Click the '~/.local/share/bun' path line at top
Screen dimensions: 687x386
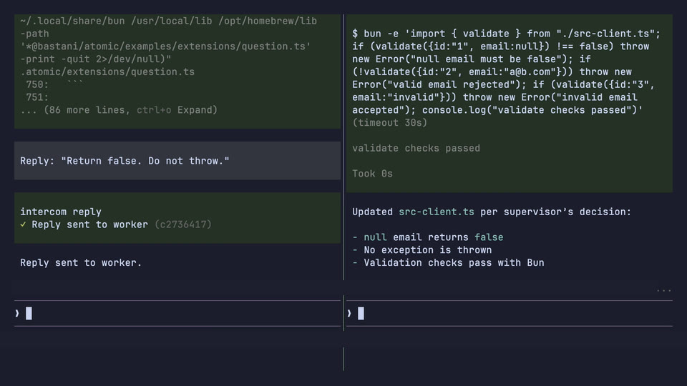click(169, 21)
